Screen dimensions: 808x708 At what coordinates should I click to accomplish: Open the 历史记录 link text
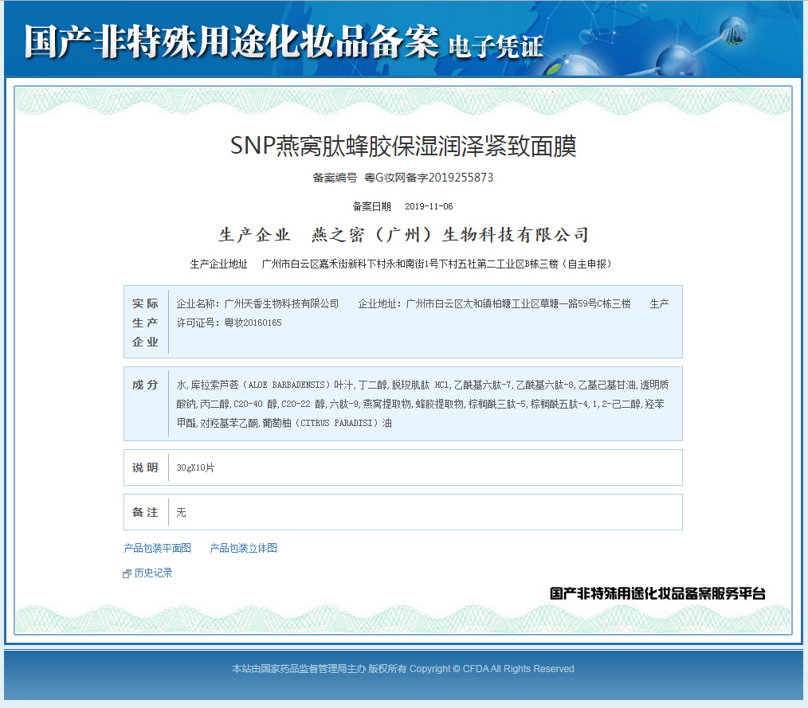pos(153,573)
